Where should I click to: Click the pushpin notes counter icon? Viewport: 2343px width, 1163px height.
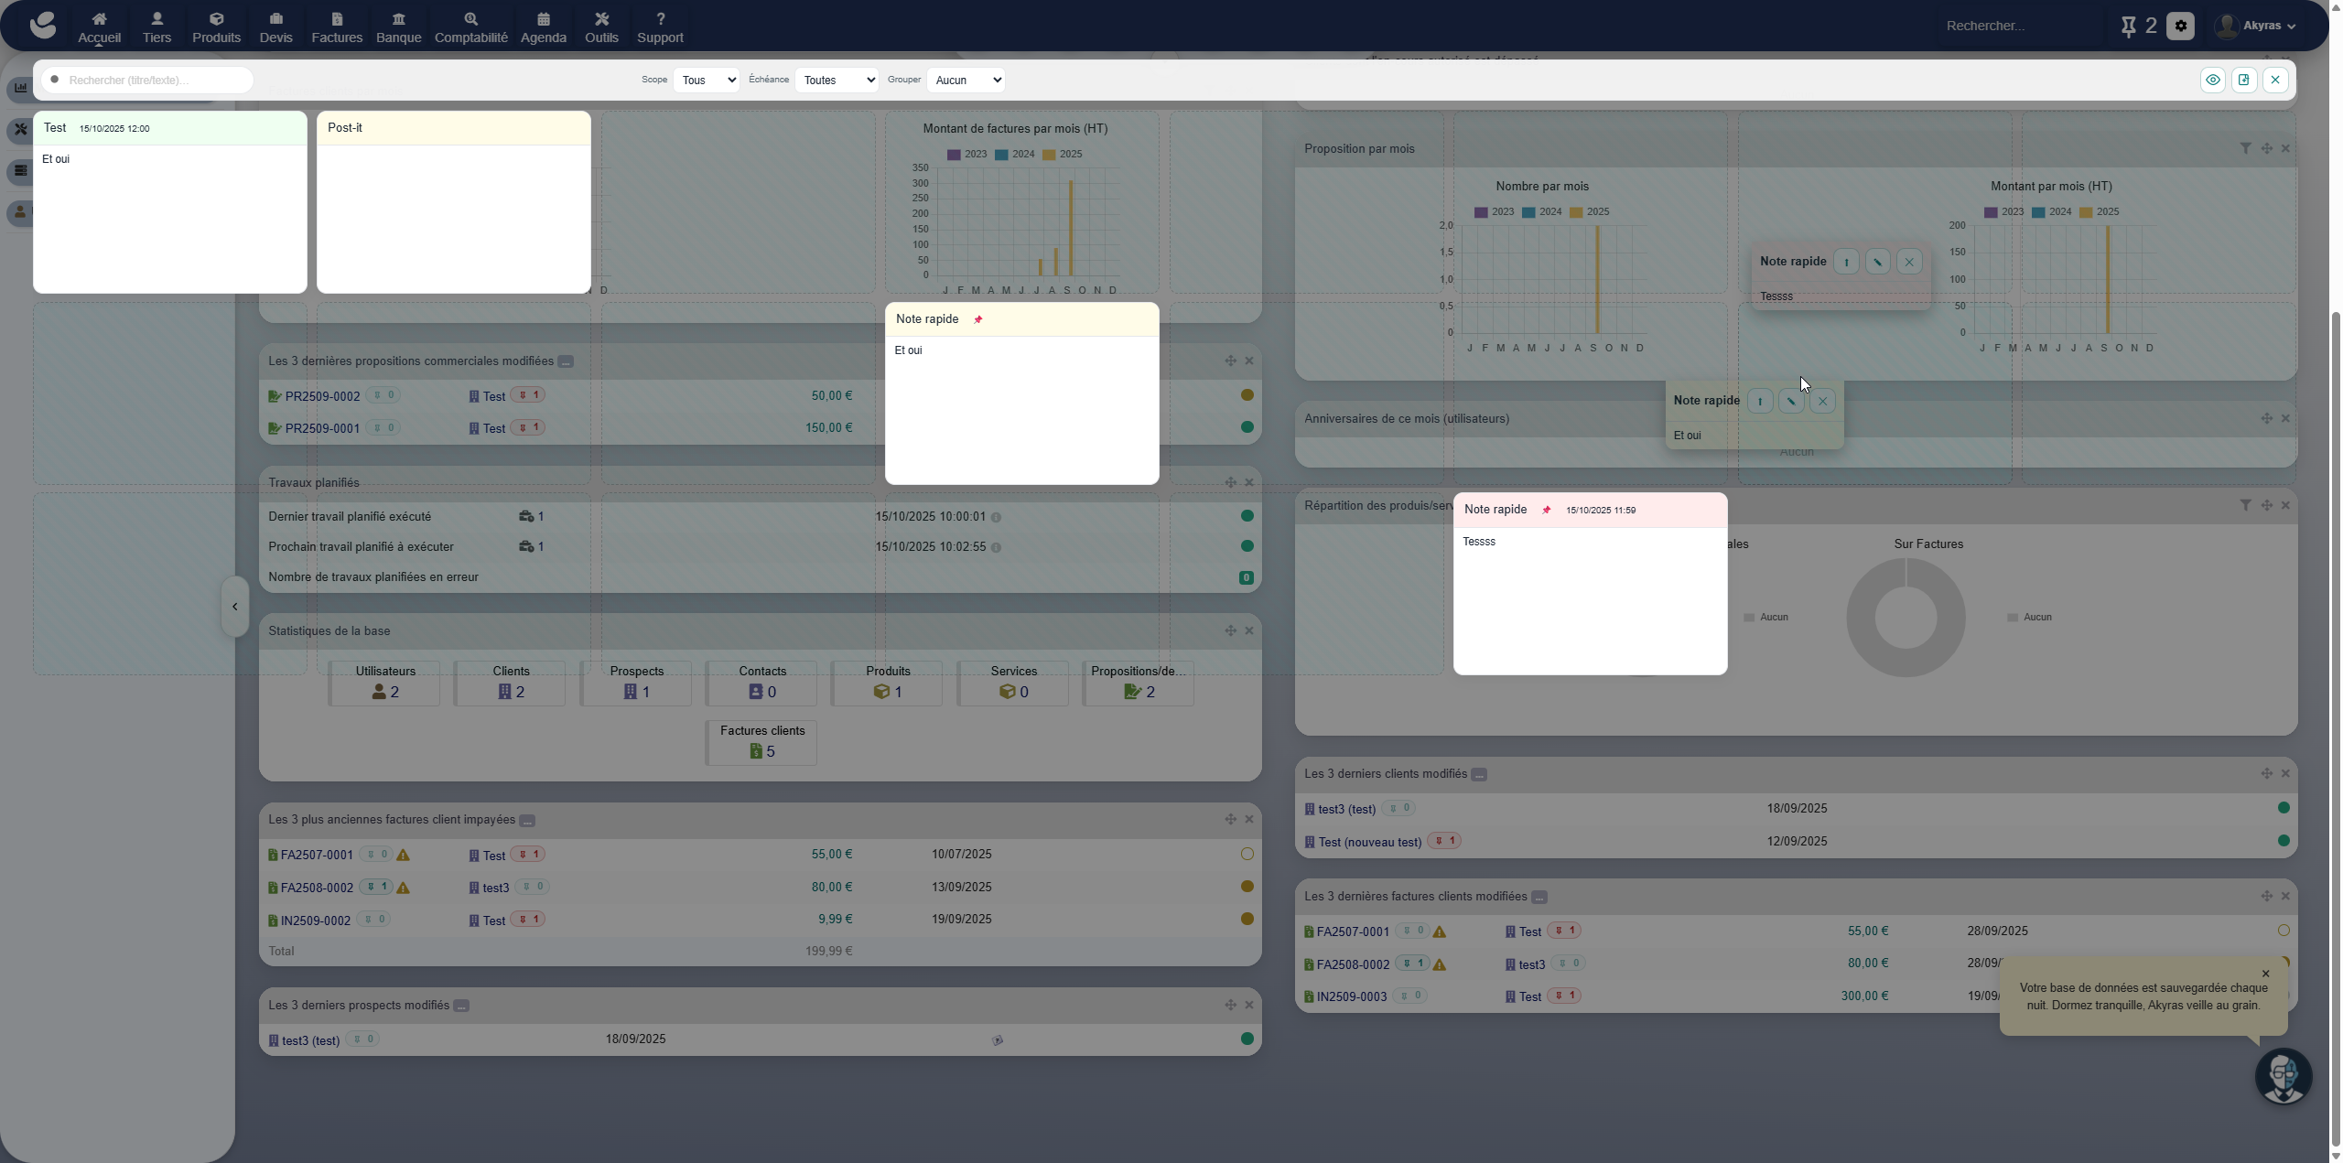click(x=2128, y=27)
